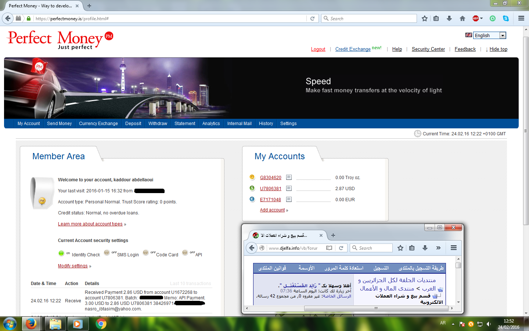Launch Google Chrome from the taskbar

tap(101, 324)
